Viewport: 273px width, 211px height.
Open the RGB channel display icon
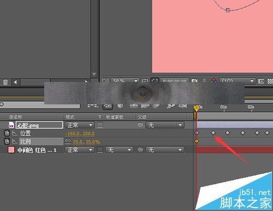tap(213, 80)
